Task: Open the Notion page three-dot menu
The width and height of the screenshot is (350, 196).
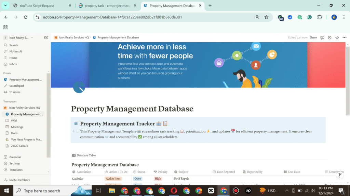Action: tap(345, 37)
